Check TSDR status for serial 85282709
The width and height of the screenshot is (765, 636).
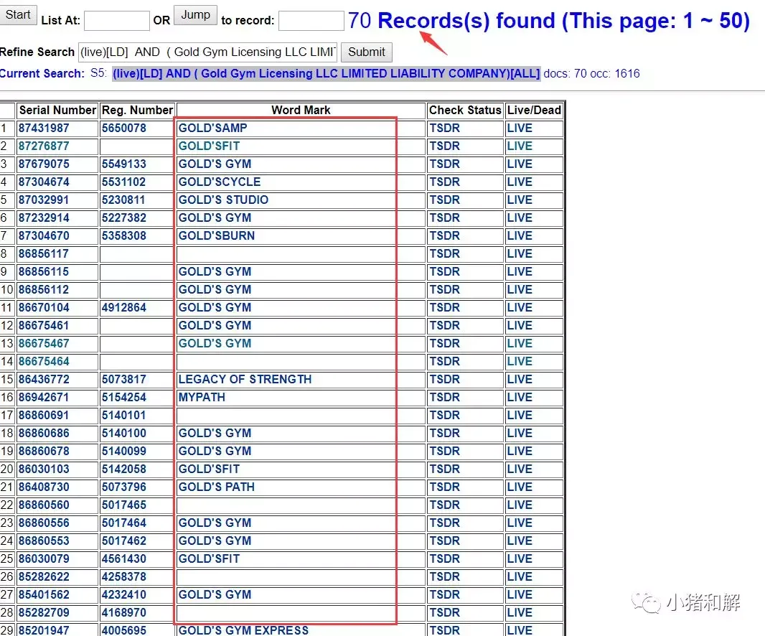coord(444,612)
